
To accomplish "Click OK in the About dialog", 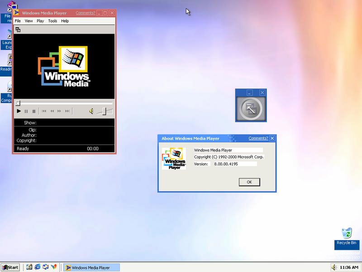I will (x=249, y=182).
